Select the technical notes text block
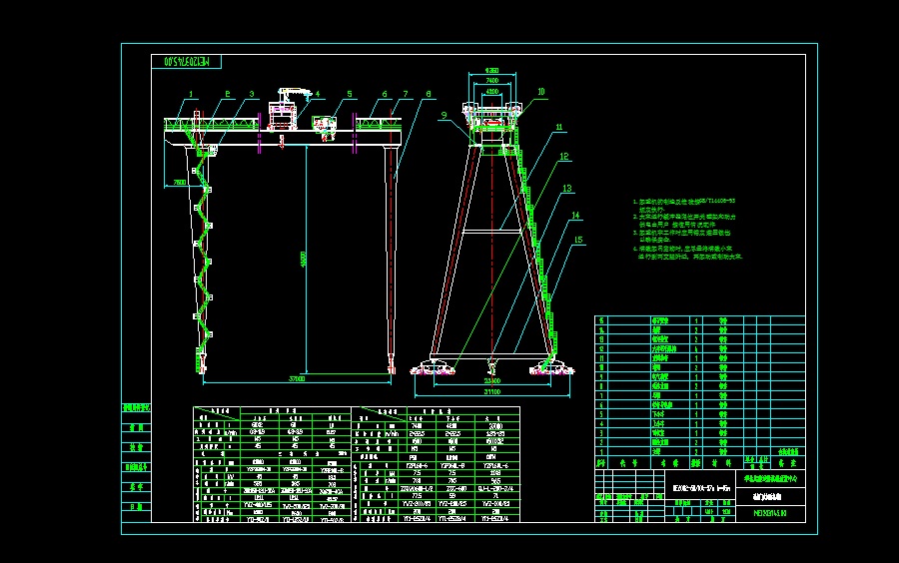Viewport: 899px width, 563px height. tap(689, 229)
